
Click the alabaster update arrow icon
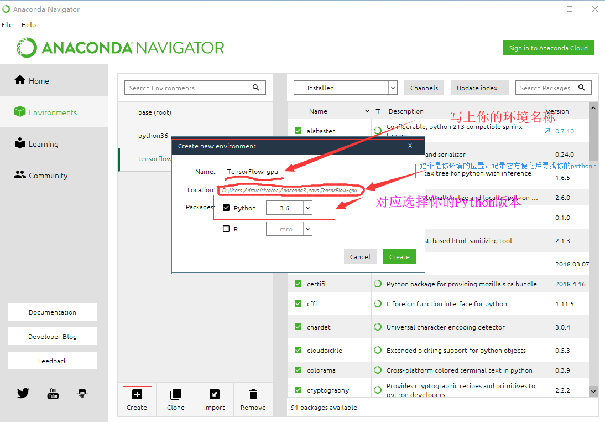(x=547, y=131)
